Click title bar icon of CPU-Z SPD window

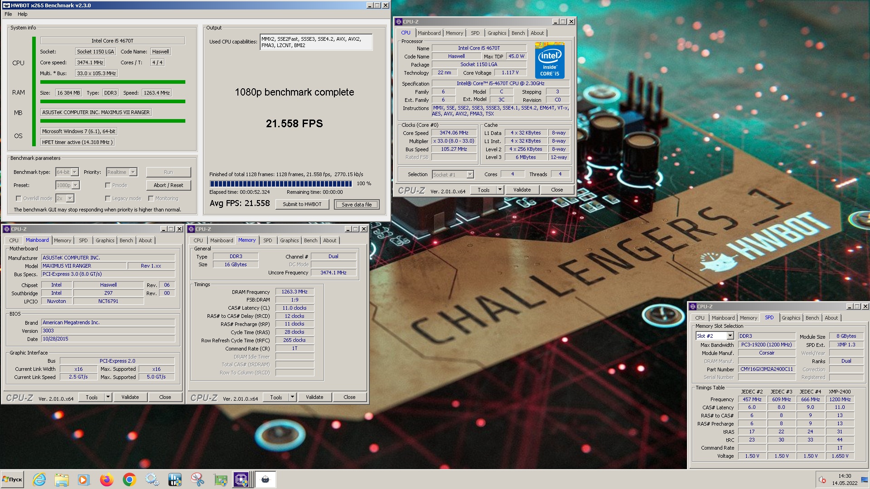(x=693, y=307)
